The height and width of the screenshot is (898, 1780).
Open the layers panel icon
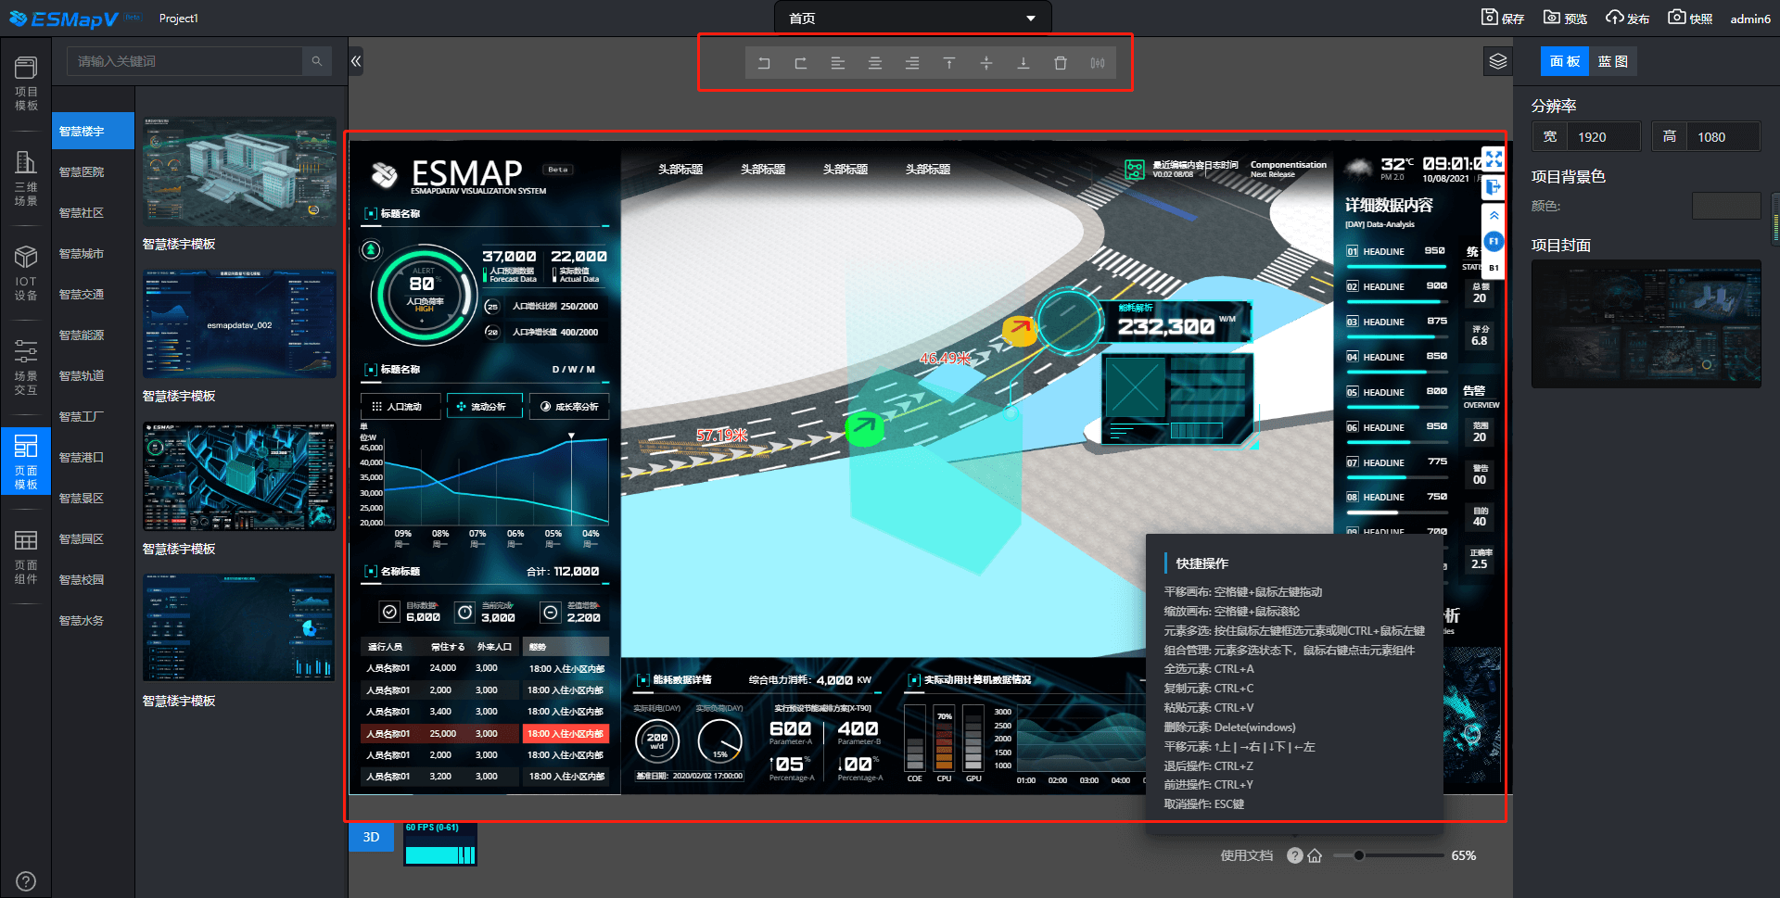point(1498,62)
